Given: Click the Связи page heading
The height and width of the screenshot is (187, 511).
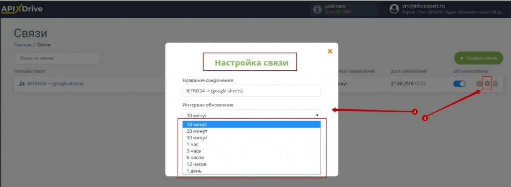Looking at the screenshot, I should [x=30, y=33].
